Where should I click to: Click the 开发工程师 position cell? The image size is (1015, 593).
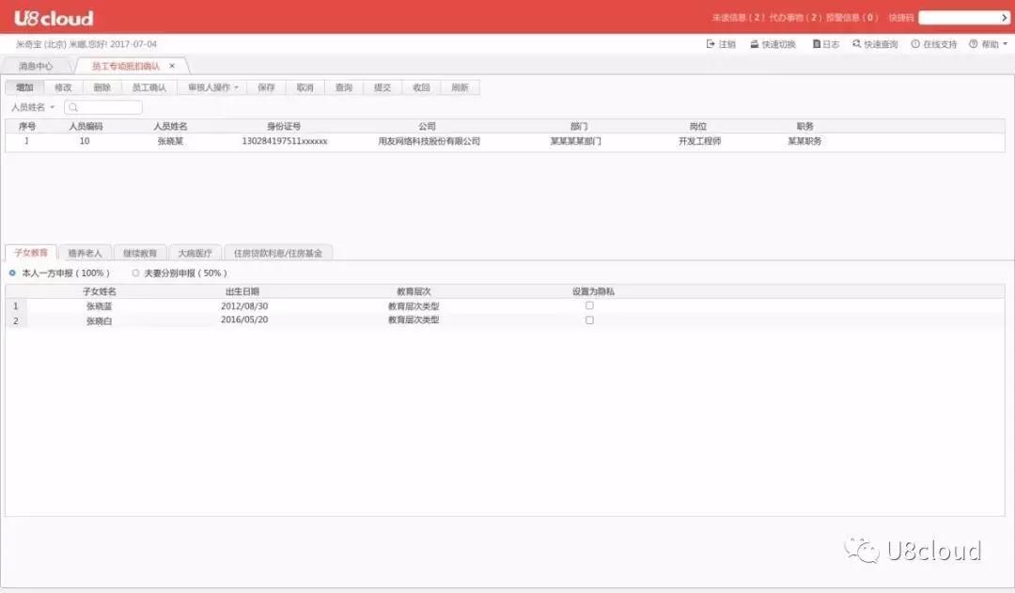pos(700,141)
